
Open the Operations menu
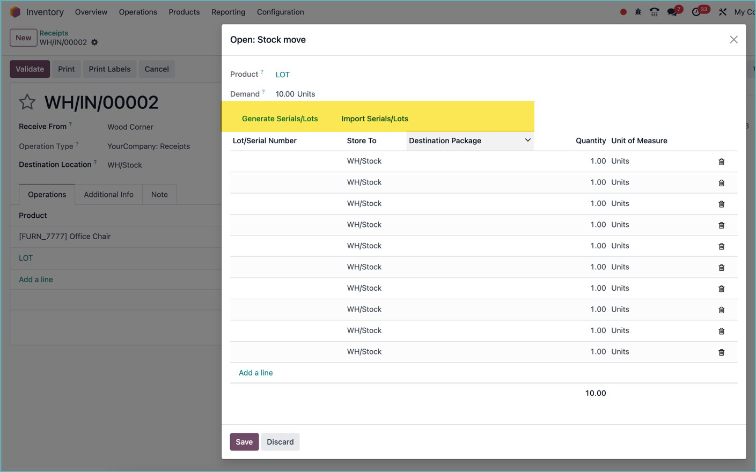[x=138, y=12]
